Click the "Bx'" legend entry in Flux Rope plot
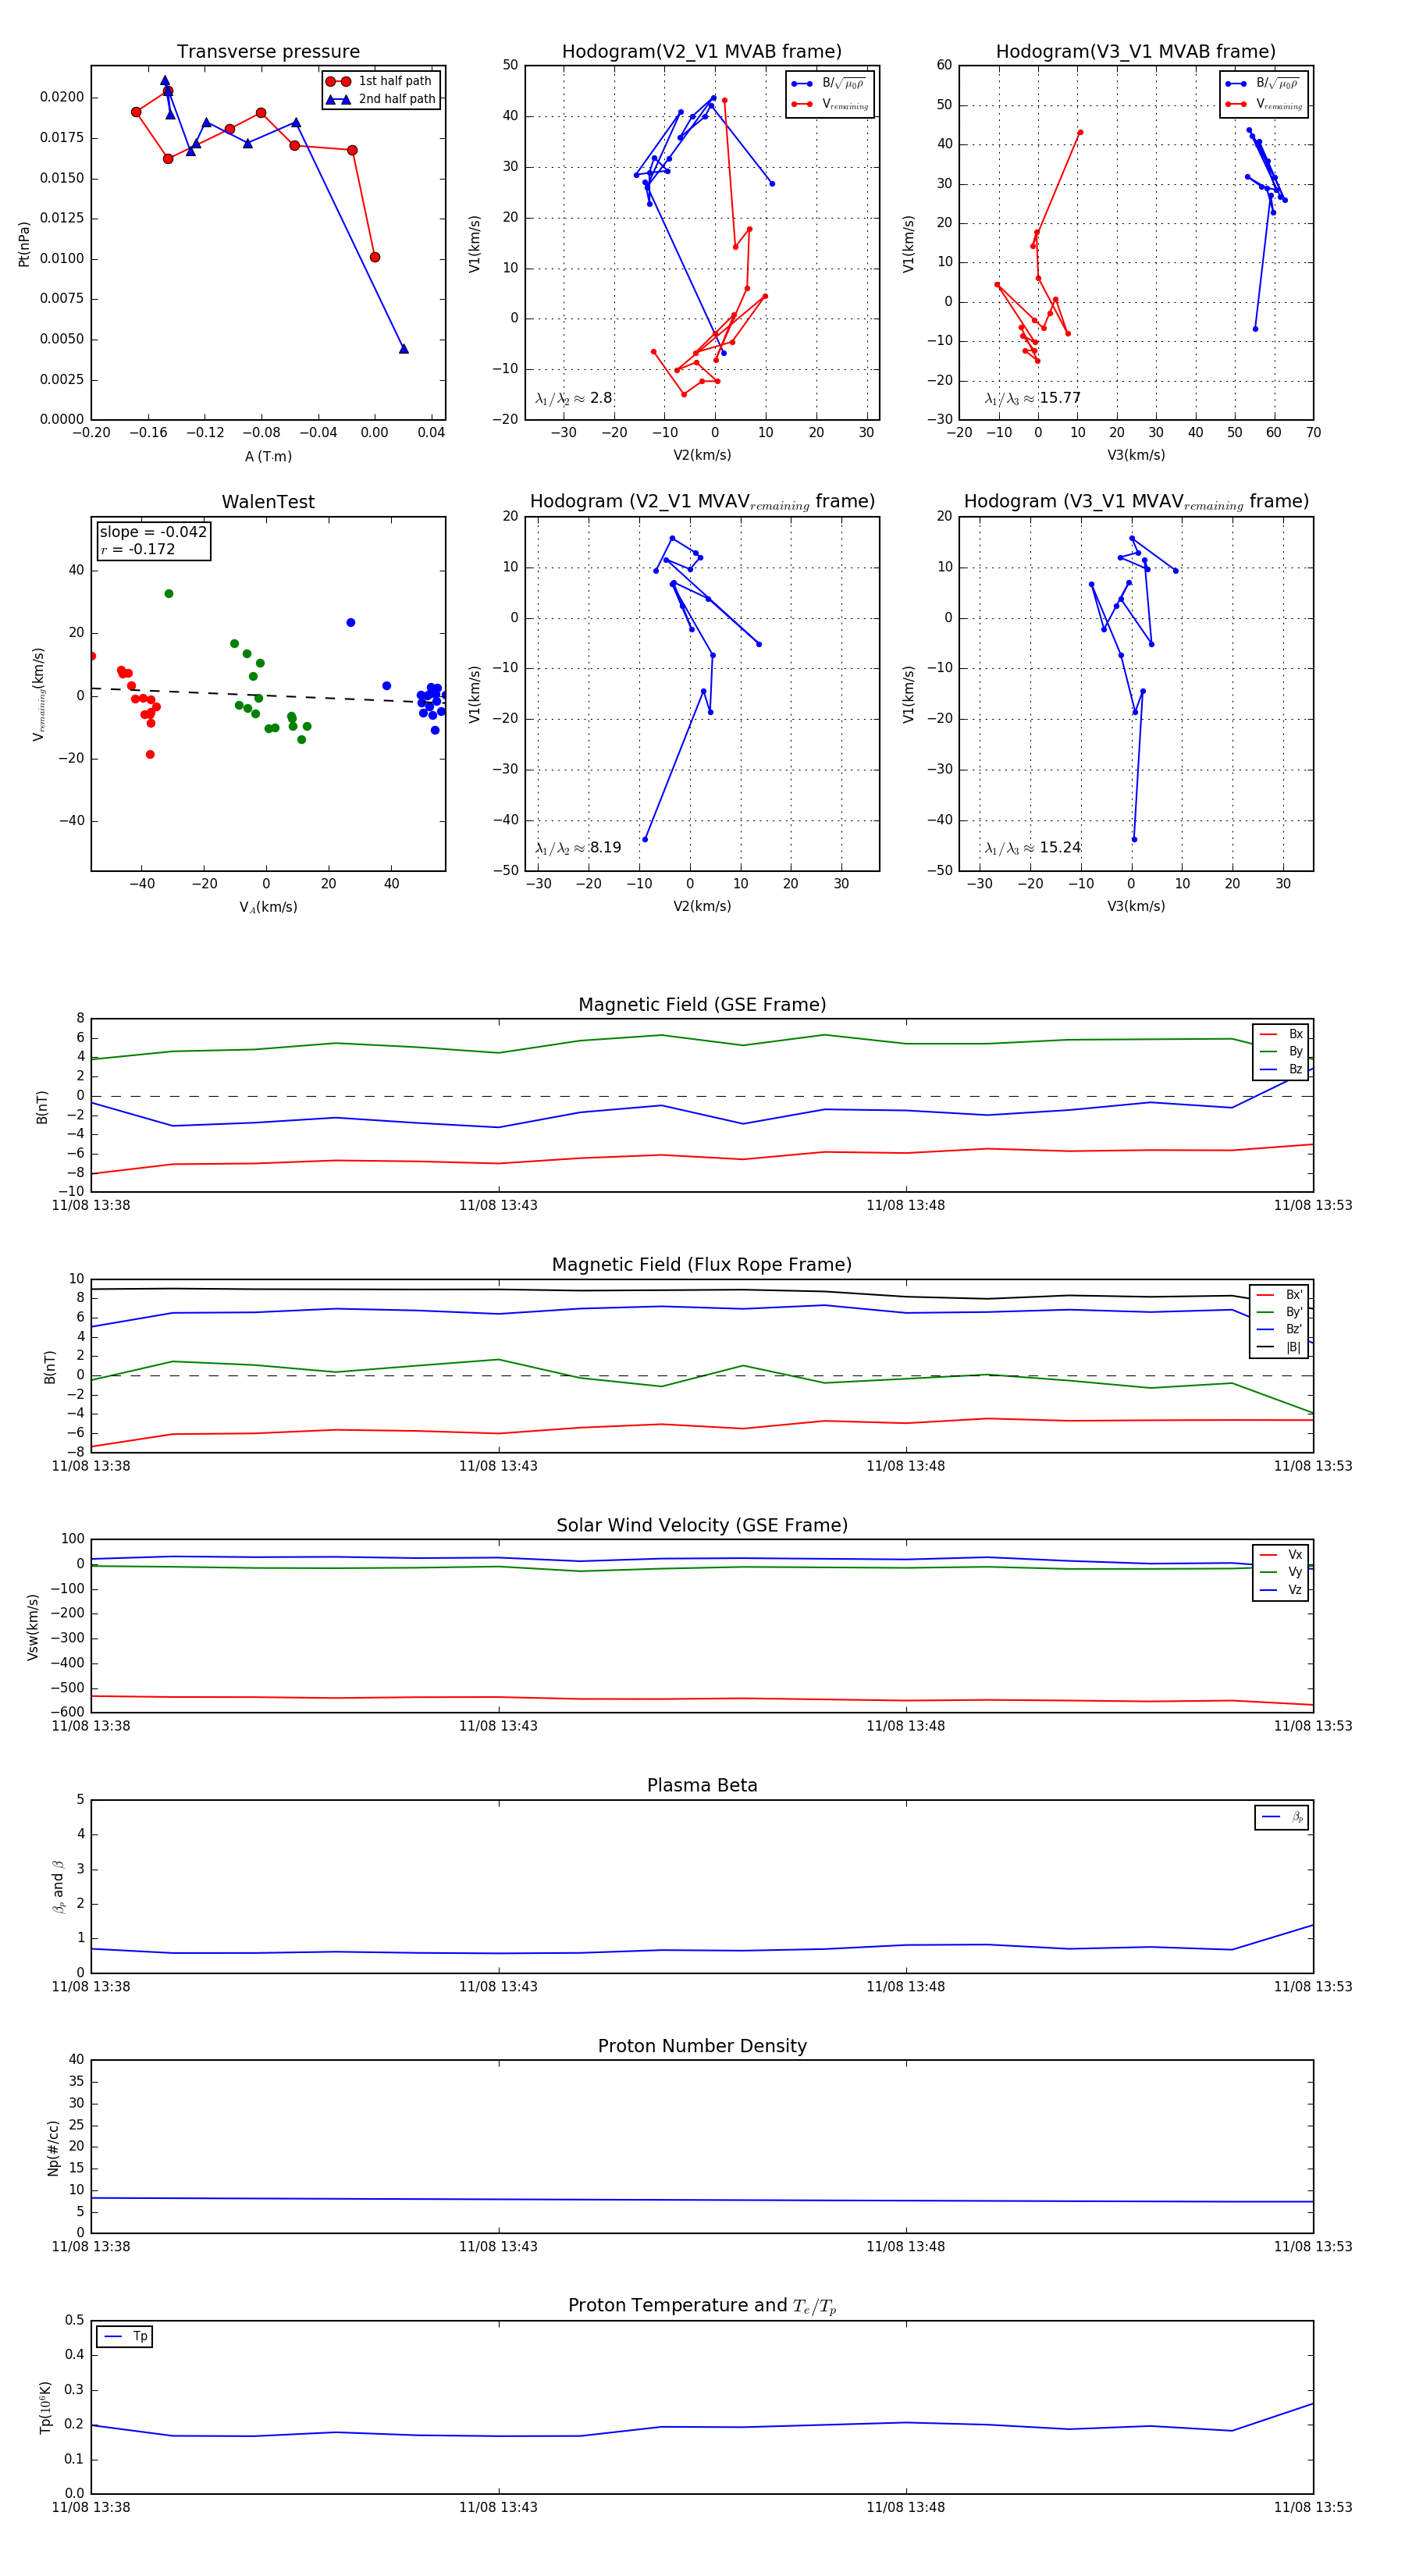The image size is (1405, 2576). point(1279,1295)
